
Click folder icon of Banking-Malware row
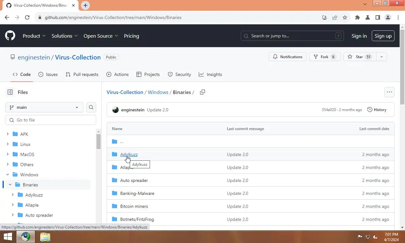tap(115, 193)
